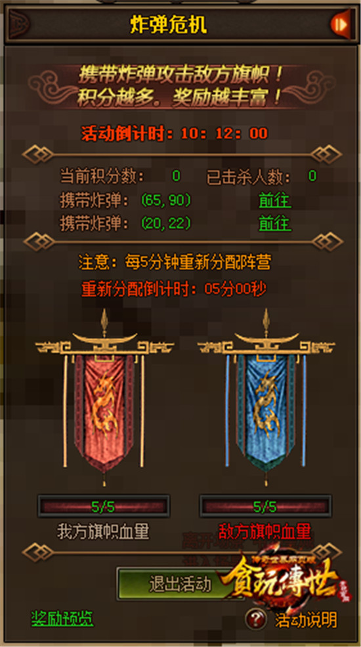Screen dimensions: 361x647
Task: Open the 活动说明 activity description
Action: coord(306,619)
